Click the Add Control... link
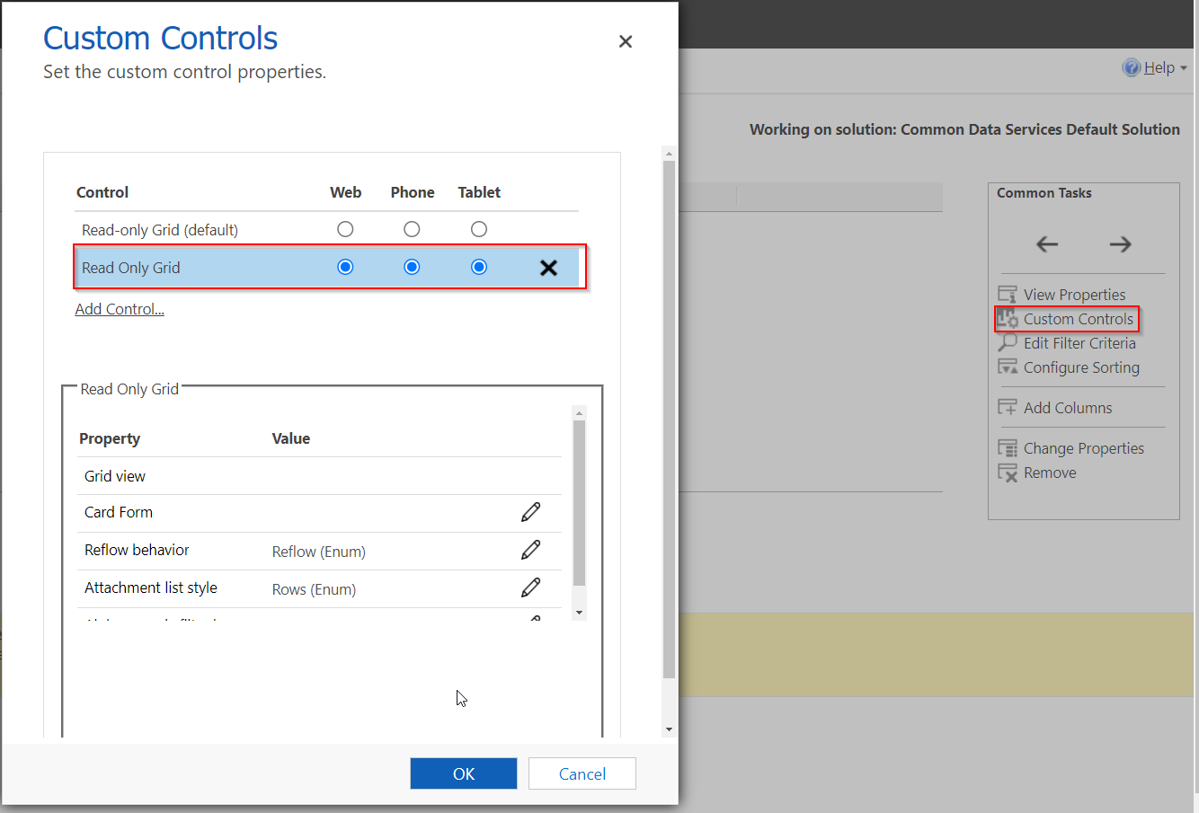This screenshot has height=813, width=1199. (x=120, y=309)
